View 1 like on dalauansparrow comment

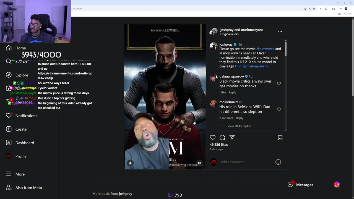click(223, 92)
